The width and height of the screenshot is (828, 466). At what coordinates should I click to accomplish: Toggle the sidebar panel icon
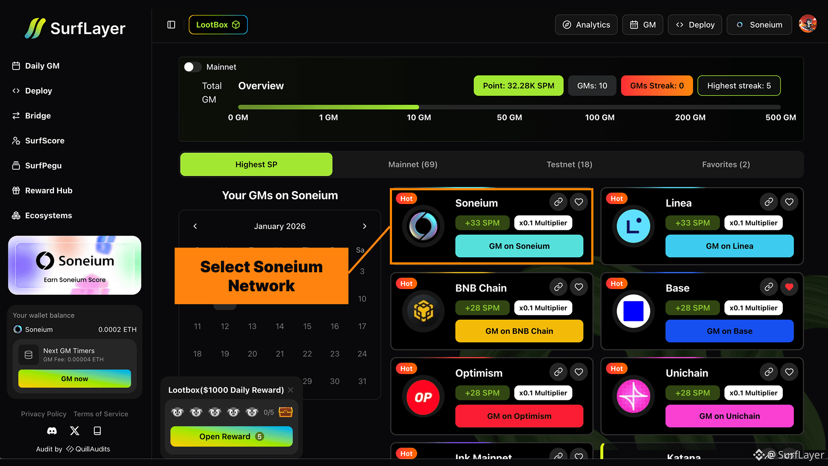coord(171,25)
